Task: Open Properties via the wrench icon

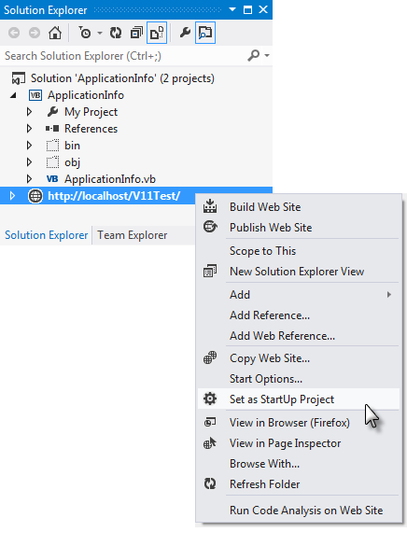Action: point(185,33)
